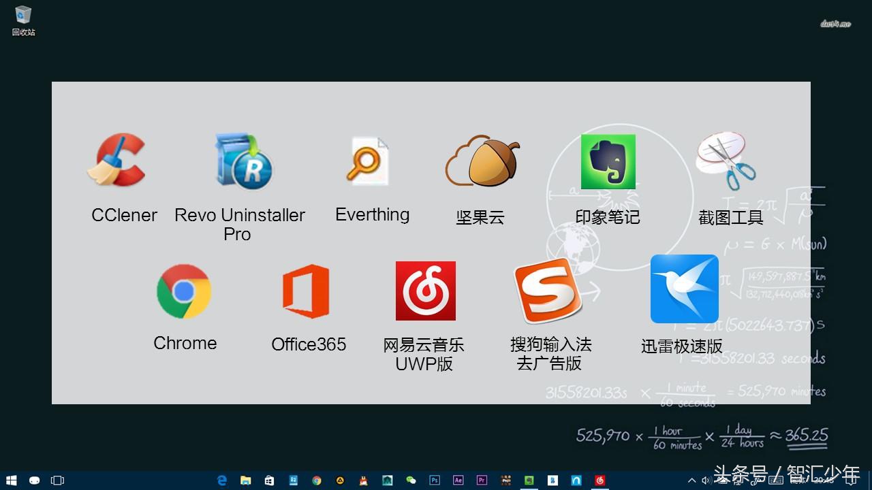The height and width of the screenshot is (490, 872).
Task: Open Premiere Pro from the taskbar
Action: click(x=482, y=480)
